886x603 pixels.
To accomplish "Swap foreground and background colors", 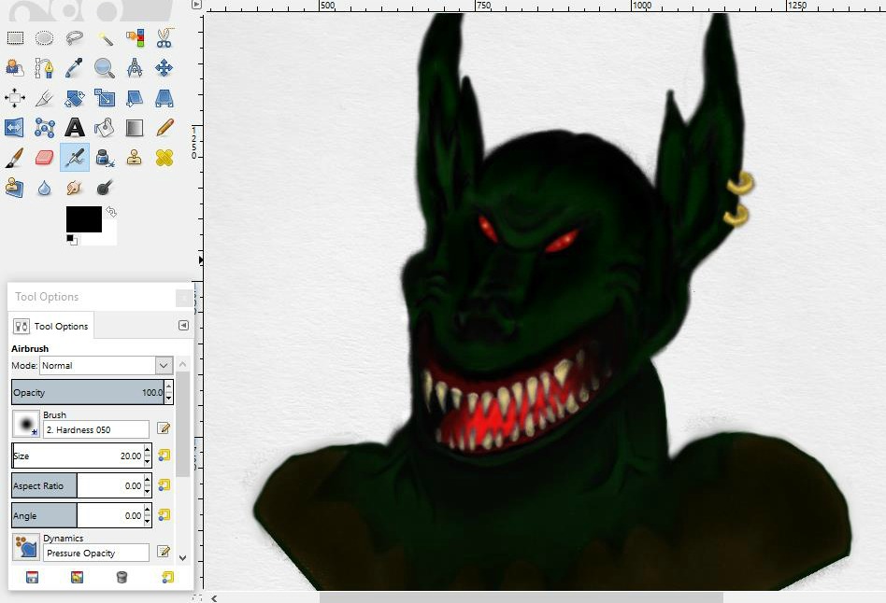I will [x=111, y=212].
